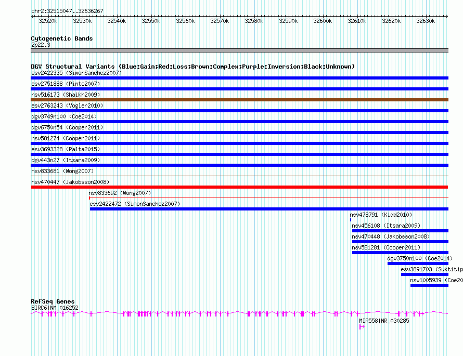Click the brown nsv516173 complex variant bar

coord(239,100)
